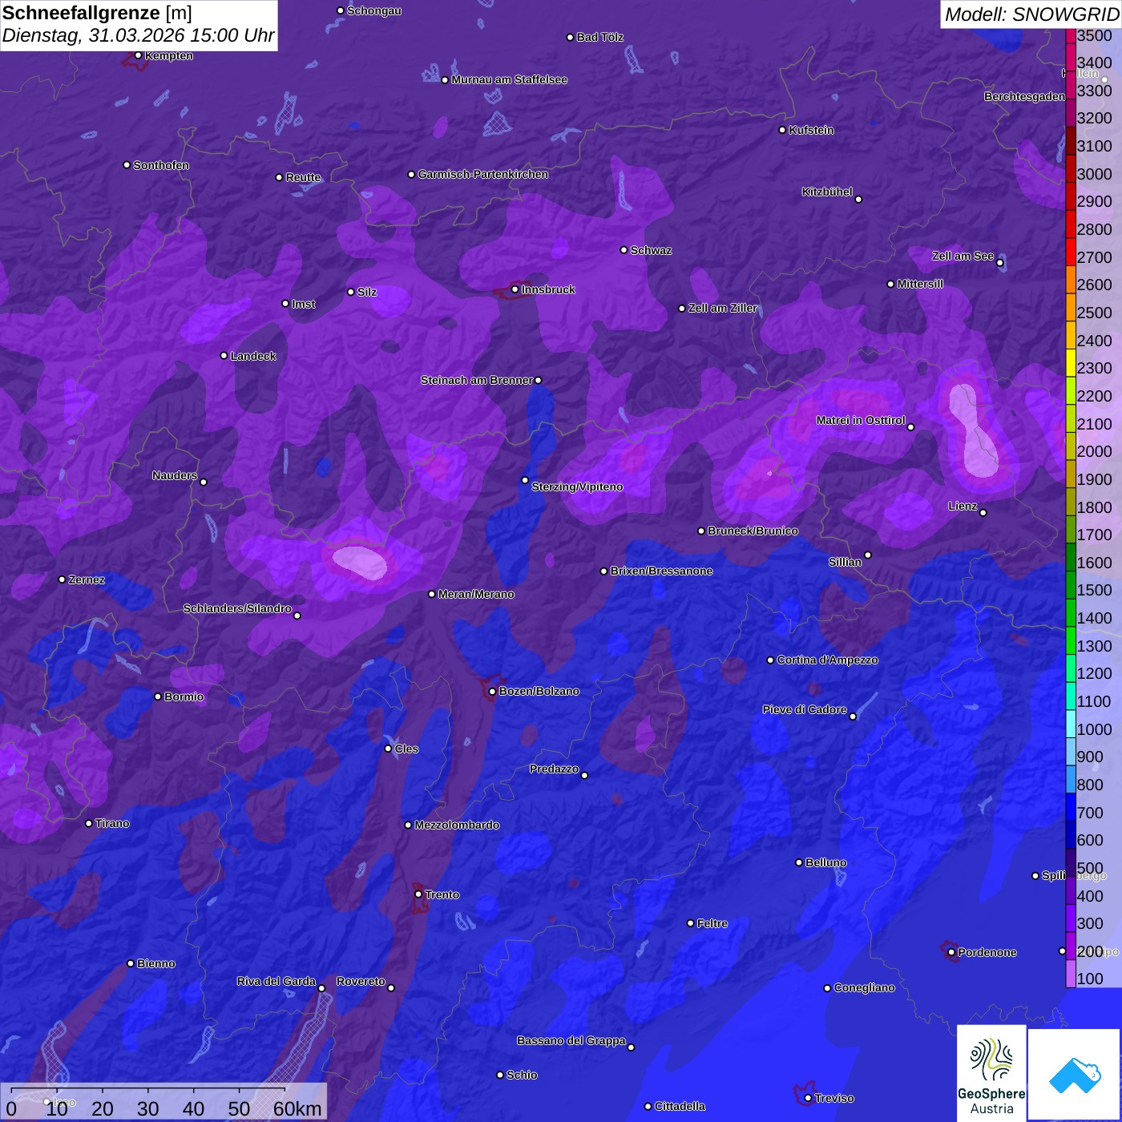Click the Innsbruck city marker dot
This screenshot has height=1122, width=1122.
pyautogui.click(x=515, y=289)
